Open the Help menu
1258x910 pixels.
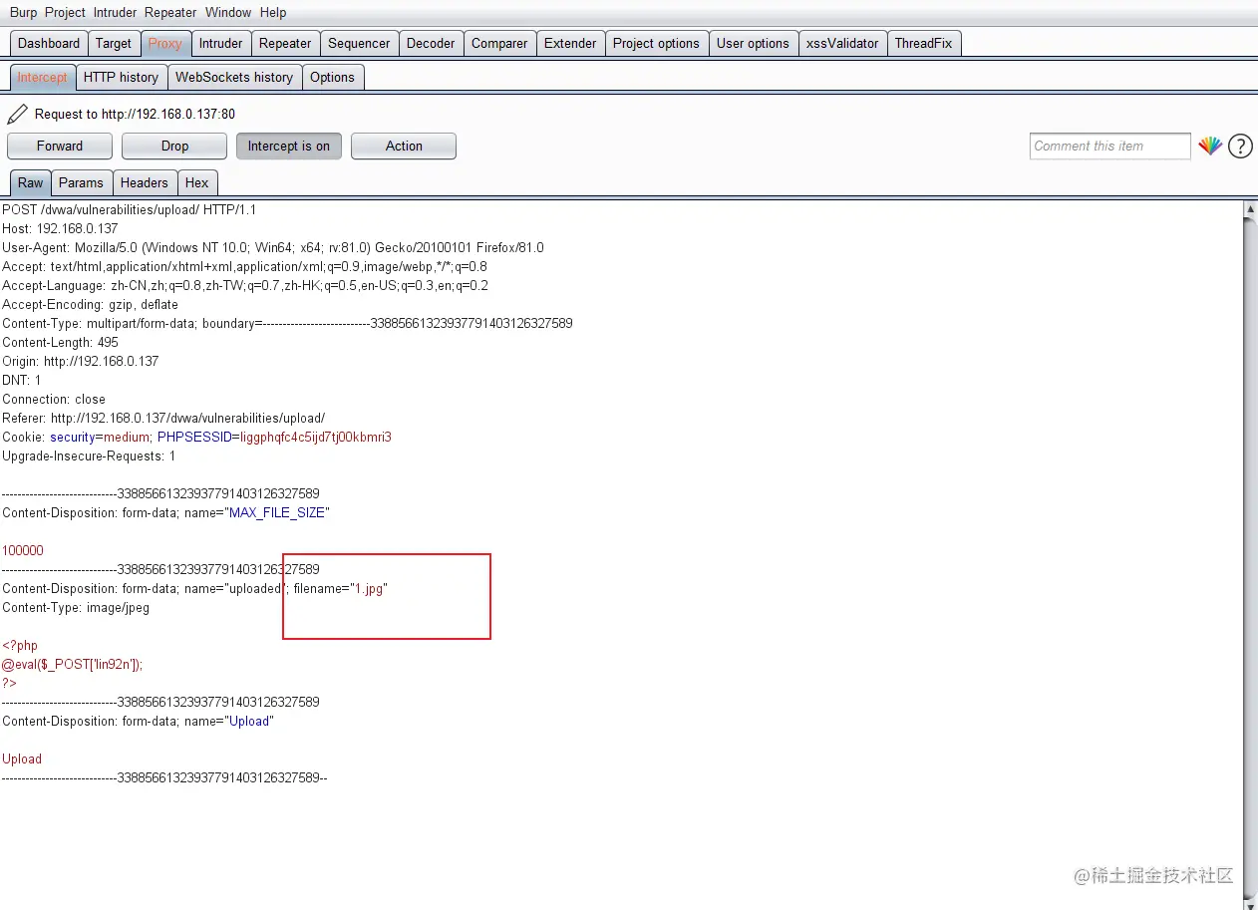point(273,13)
